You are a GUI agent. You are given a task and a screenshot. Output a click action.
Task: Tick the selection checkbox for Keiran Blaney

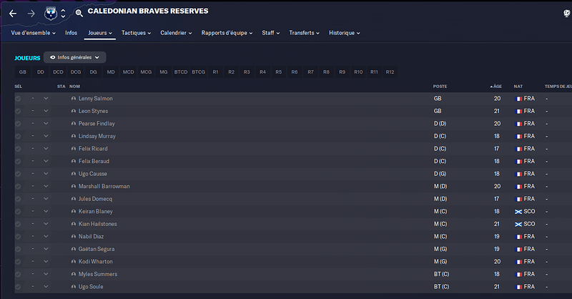click(18, 212)
